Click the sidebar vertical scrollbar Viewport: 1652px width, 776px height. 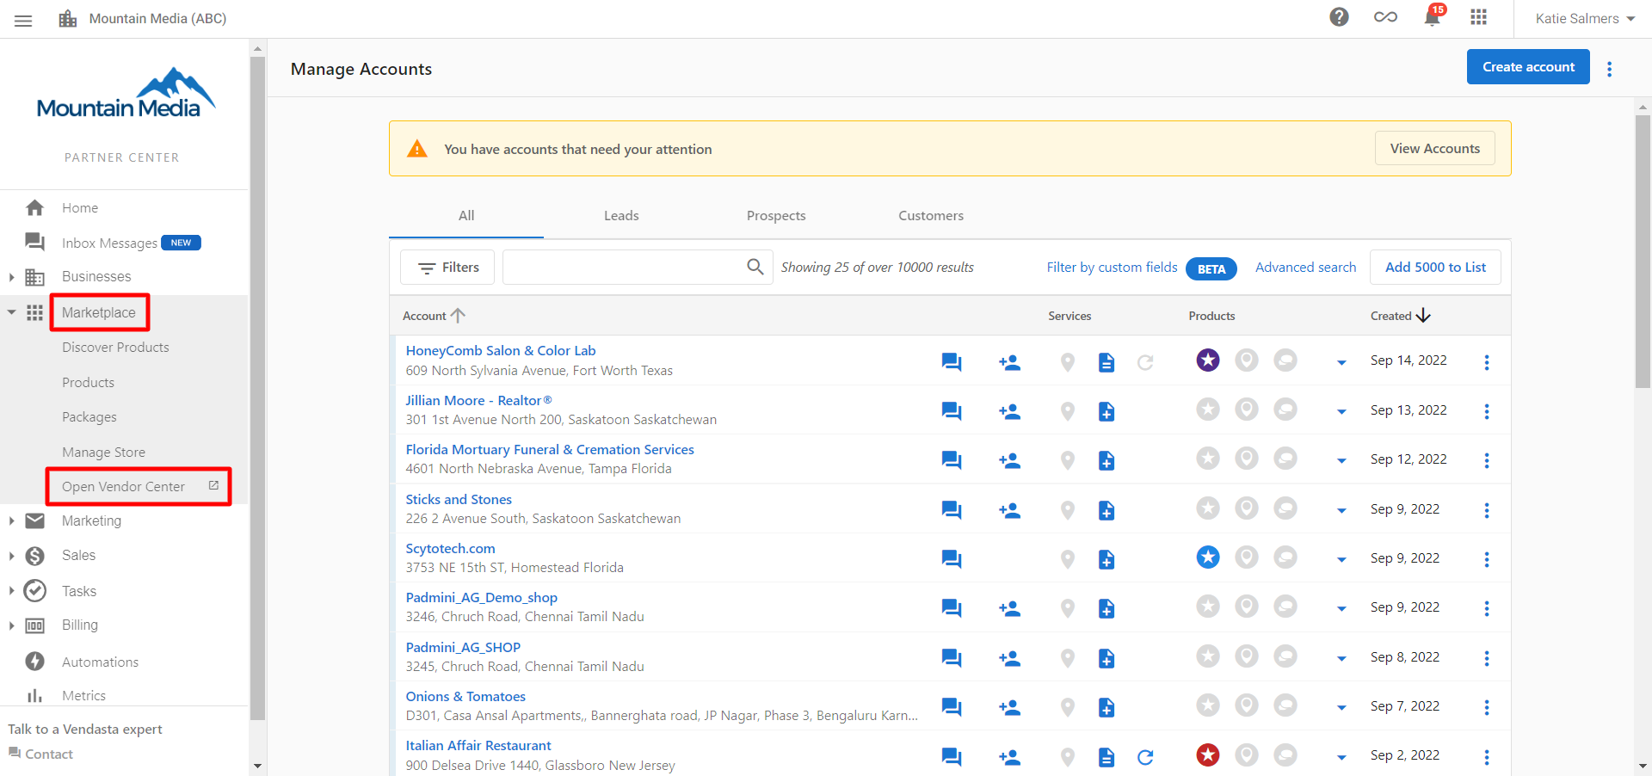[x=257, y=387]
